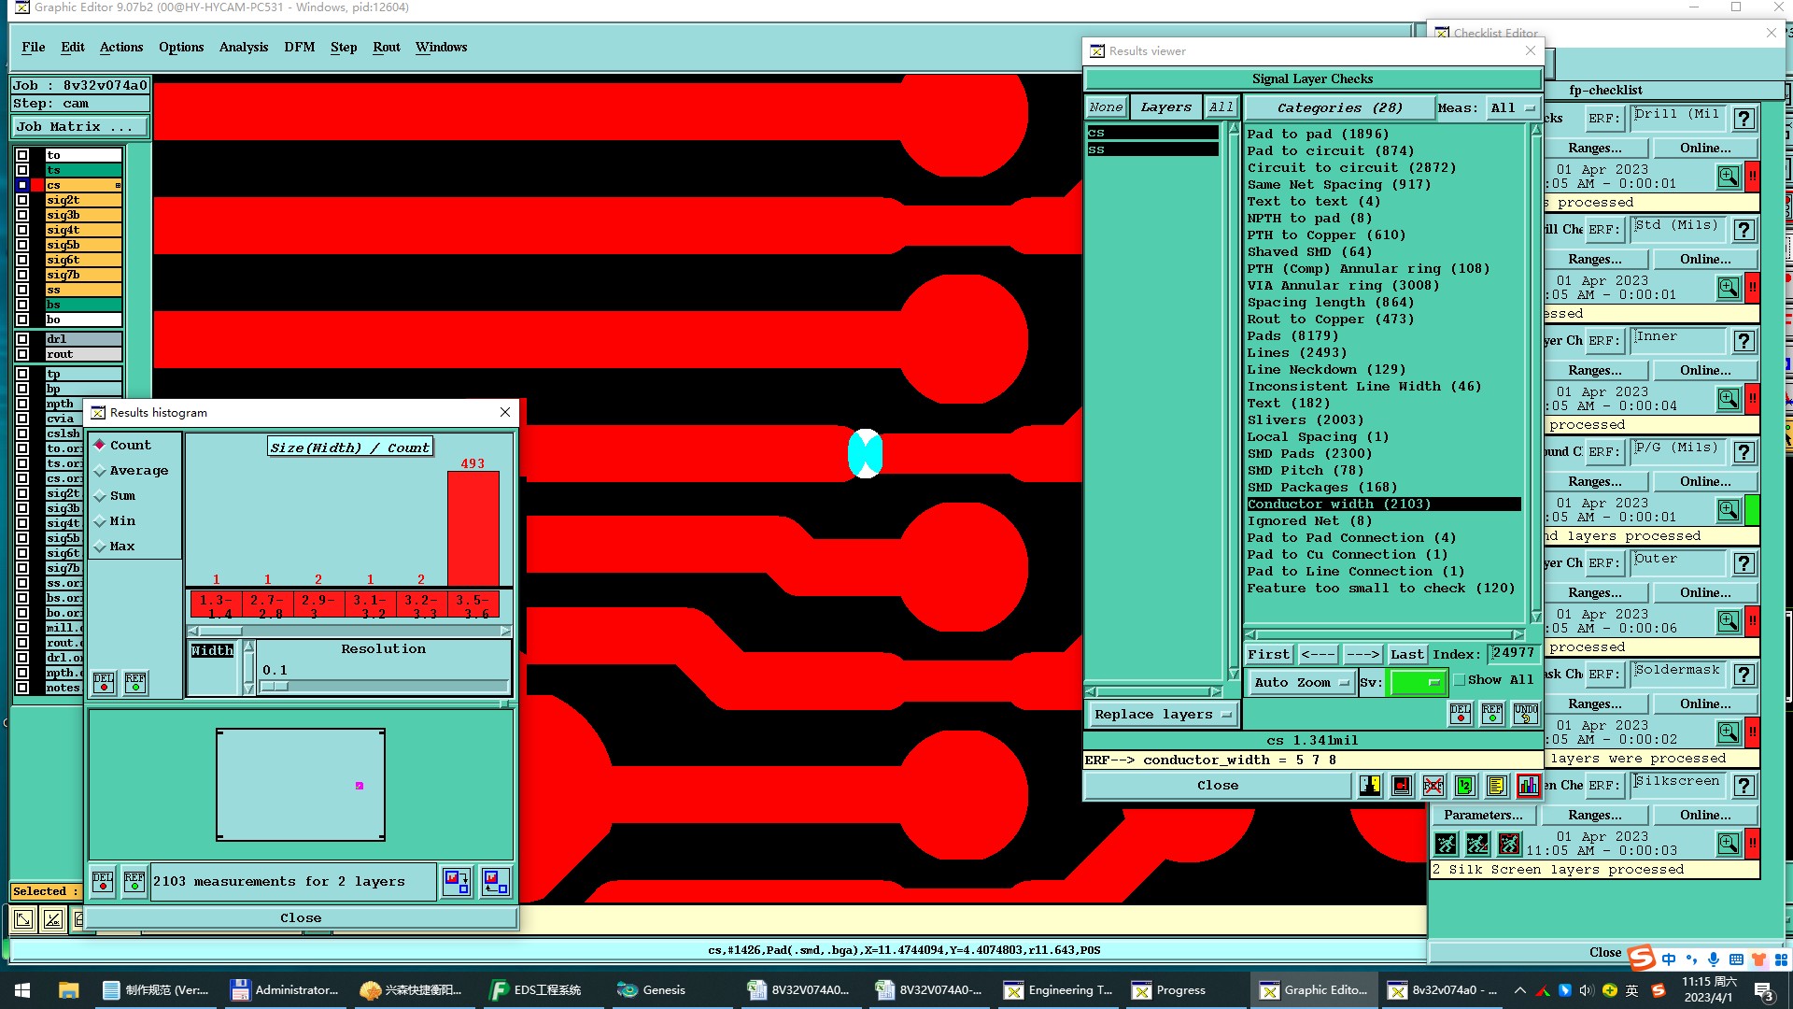This screenshot has width=1793, height=1009.
Task: Open the DFM menu
Action: click(300, 48)
